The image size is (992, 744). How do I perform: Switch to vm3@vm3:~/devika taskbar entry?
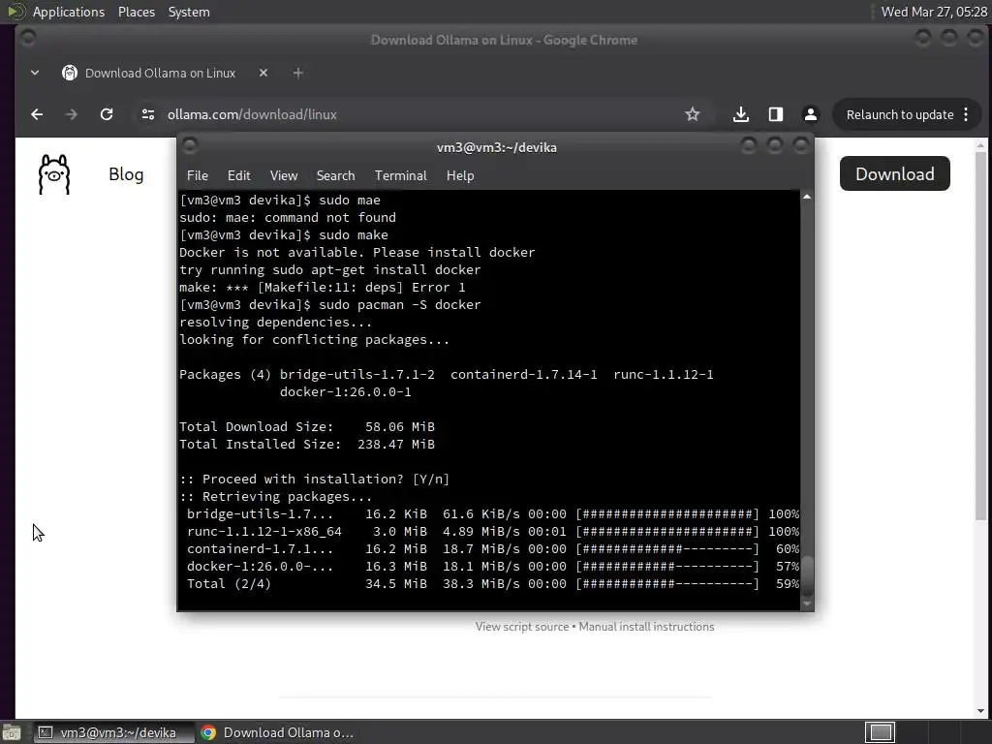(114, 732)
